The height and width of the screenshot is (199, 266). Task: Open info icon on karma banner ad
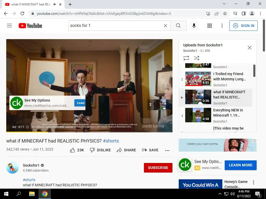pyautogui.click(x=255, y=141)
